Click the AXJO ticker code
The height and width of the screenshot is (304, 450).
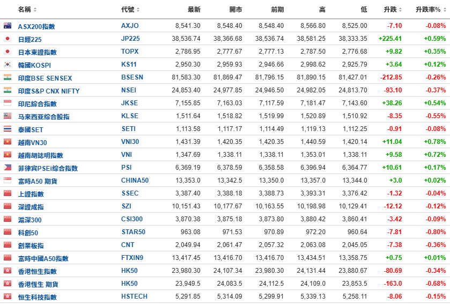tap(130, 26)
